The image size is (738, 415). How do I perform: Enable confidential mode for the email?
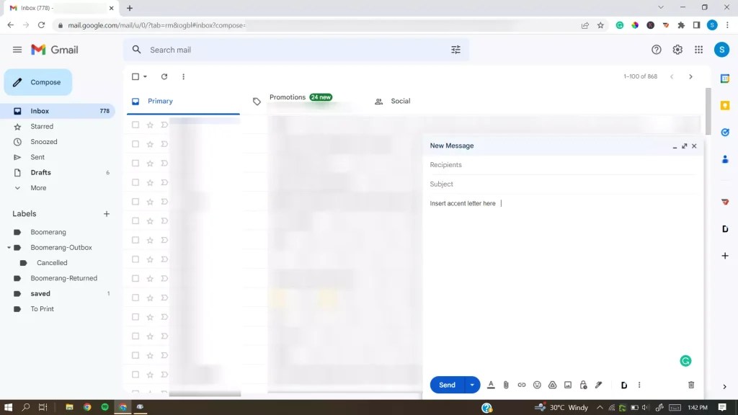tap(583, 385)
